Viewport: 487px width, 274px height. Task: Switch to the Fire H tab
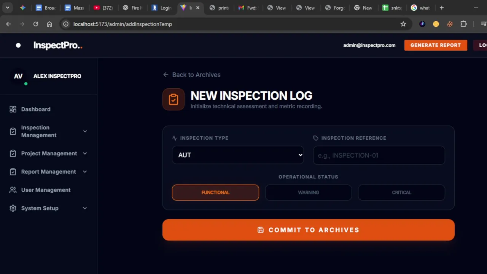point(132,8)
